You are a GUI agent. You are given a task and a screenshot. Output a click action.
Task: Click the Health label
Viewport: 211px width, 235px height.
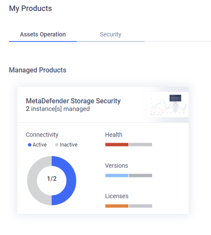click(x=114, y=135)
